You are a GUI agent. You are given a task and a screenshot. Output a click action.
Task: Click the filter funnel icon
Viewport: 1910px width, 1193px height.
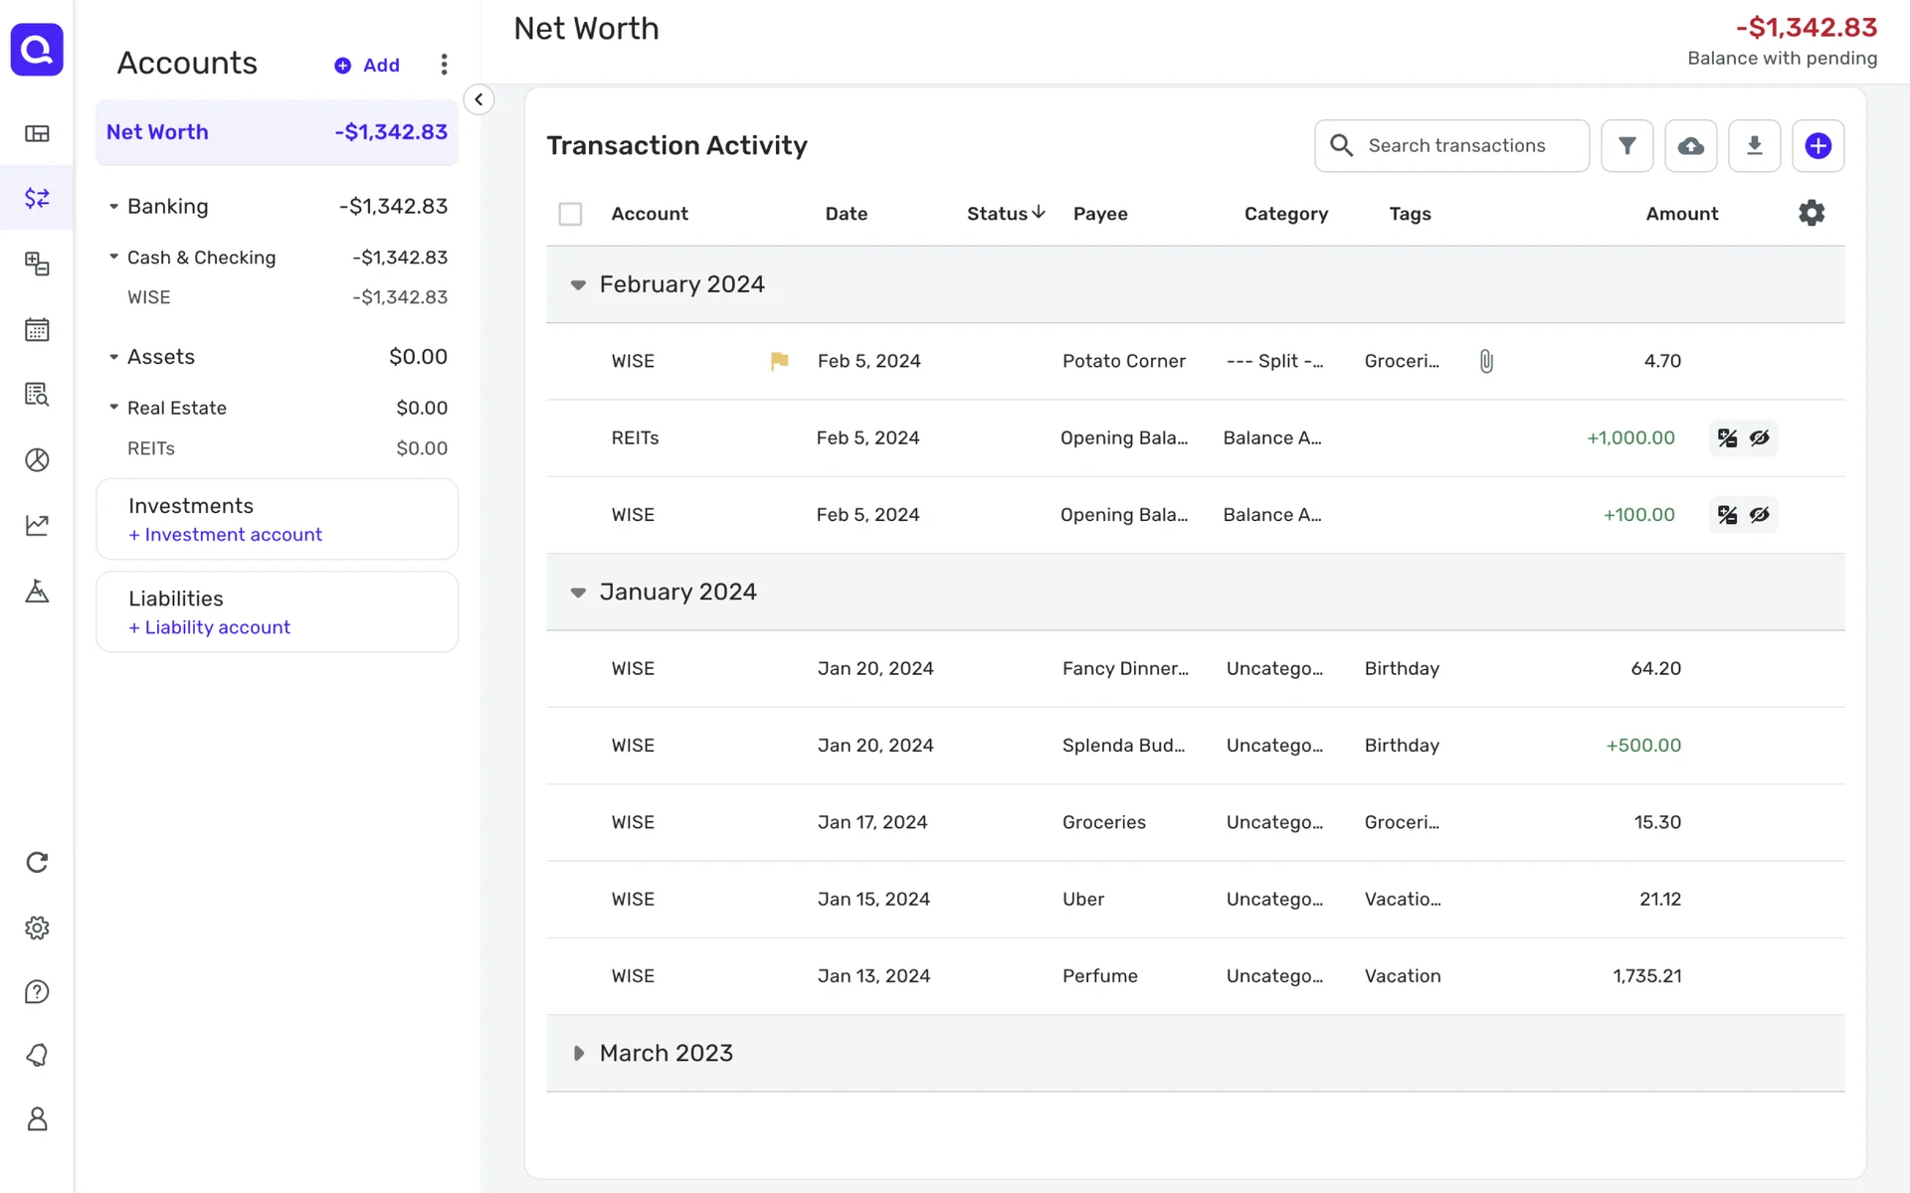(1626, 146)
